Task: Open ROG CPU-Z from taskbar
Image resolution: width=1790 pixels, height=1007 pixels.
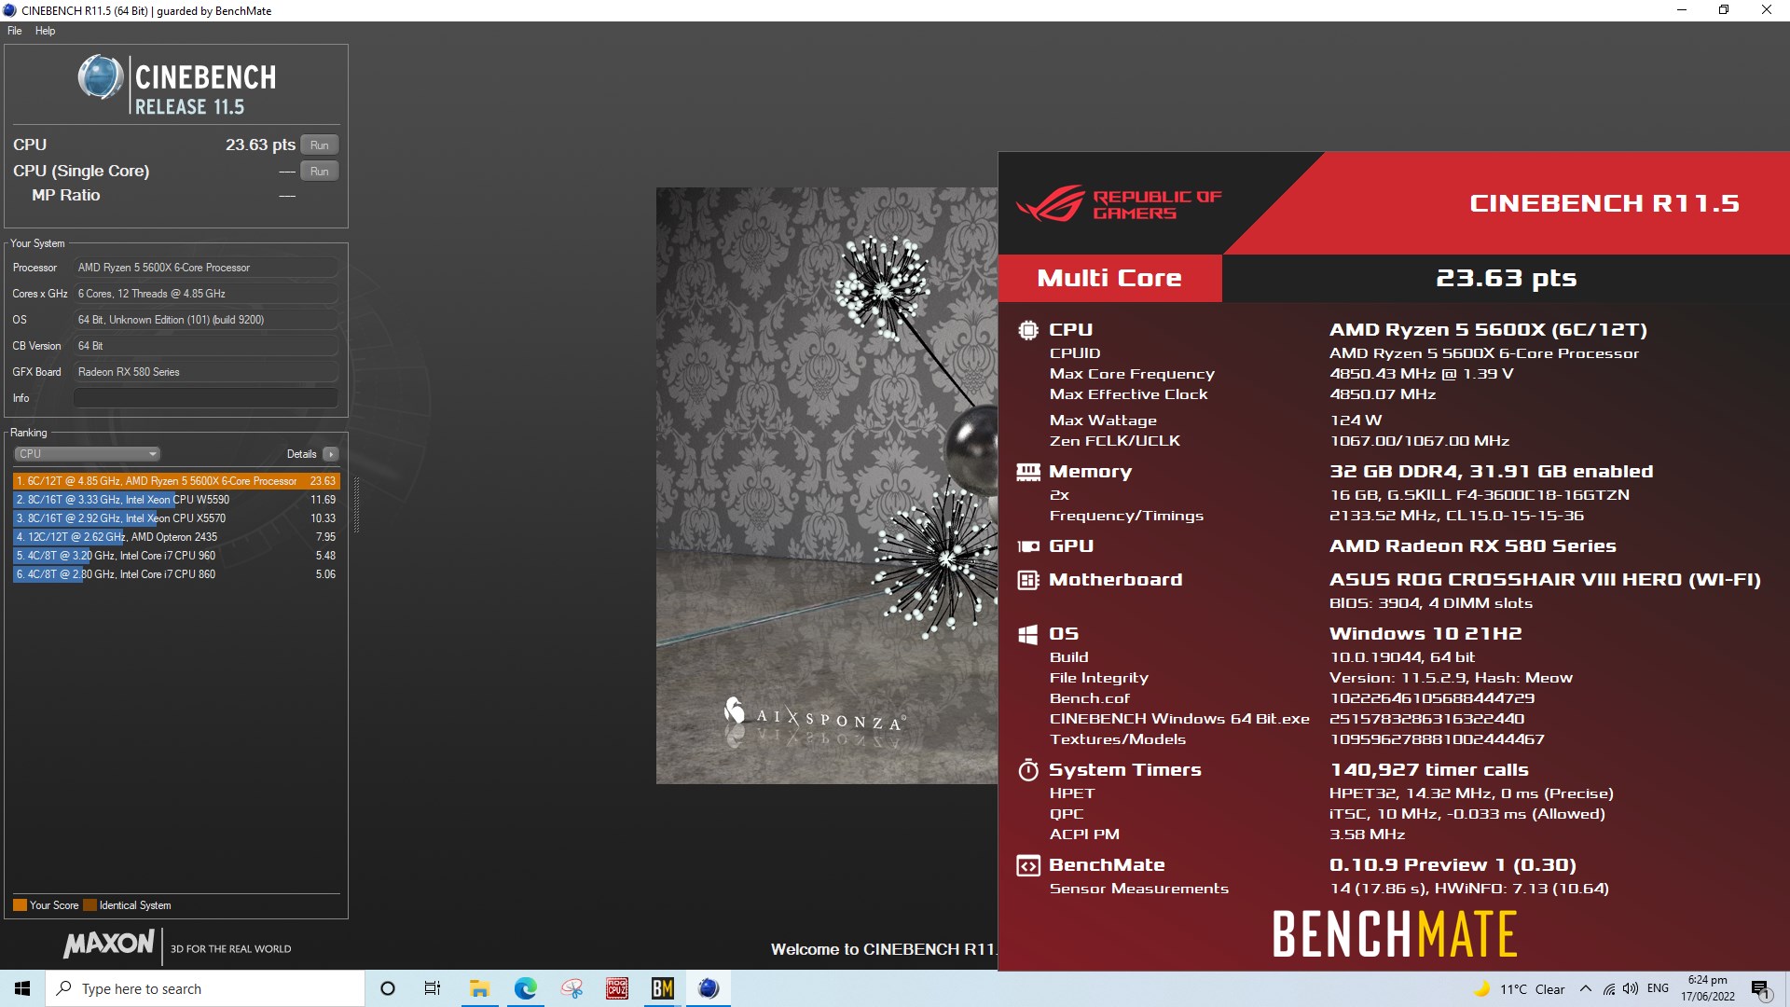Action: pos(617,988)
